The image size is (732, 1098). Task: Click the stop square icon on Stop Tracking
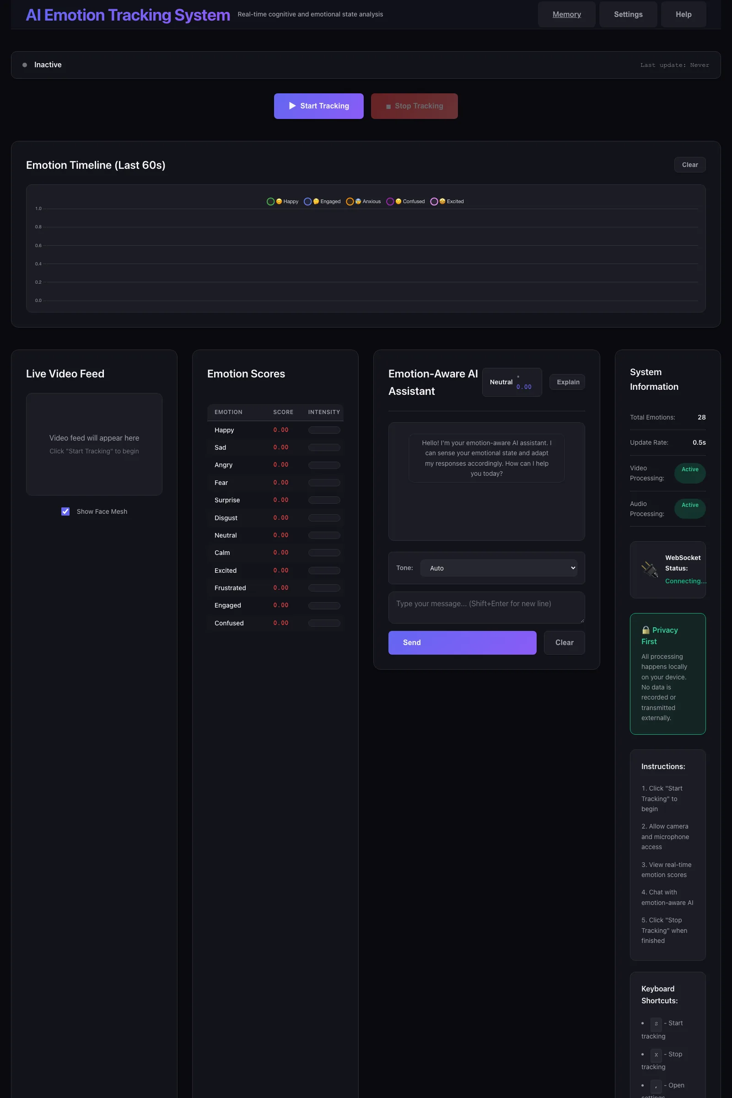click(388, 107)
